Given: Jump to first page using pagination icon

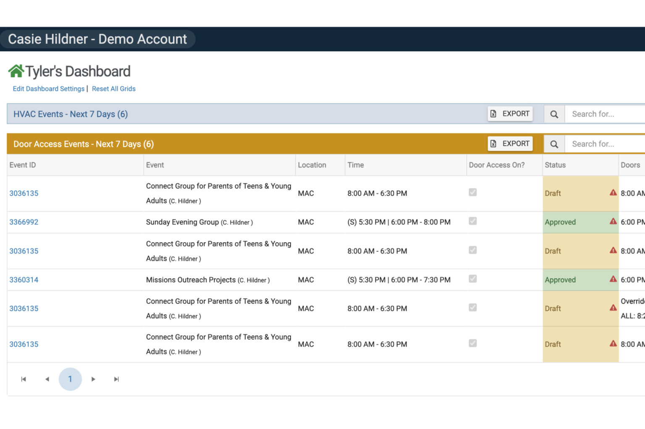Looking at the screenshot, I should 24,379.
